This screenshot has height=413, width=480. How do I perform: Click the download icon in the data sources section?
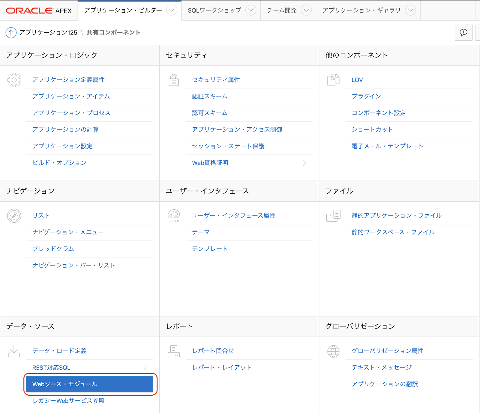[x=14, y=351]
